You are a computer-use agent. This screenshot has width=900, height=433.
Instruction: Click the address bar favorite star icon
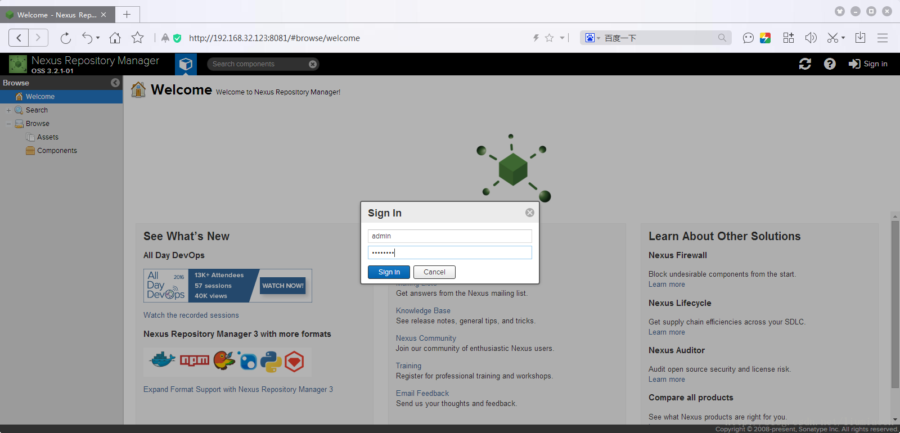[550, 38]
